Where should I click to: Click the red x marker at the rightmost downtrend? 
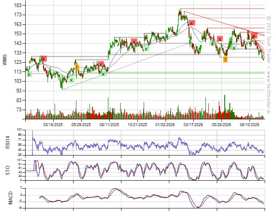coord(254,36)
